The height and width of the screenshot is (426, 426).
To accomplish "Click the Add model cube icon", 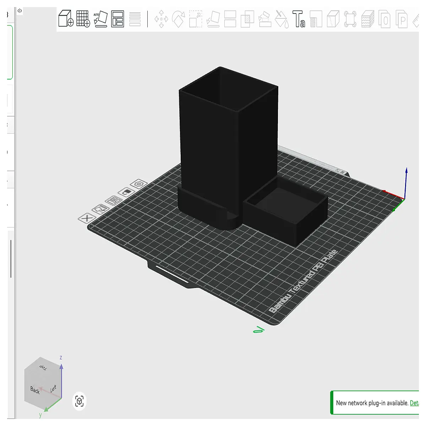I will coord(66,18).
